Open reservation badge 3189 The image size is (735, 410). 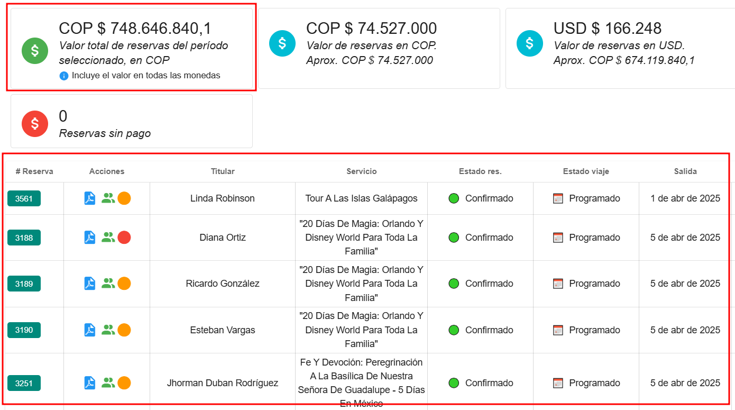tap(24, 284)
